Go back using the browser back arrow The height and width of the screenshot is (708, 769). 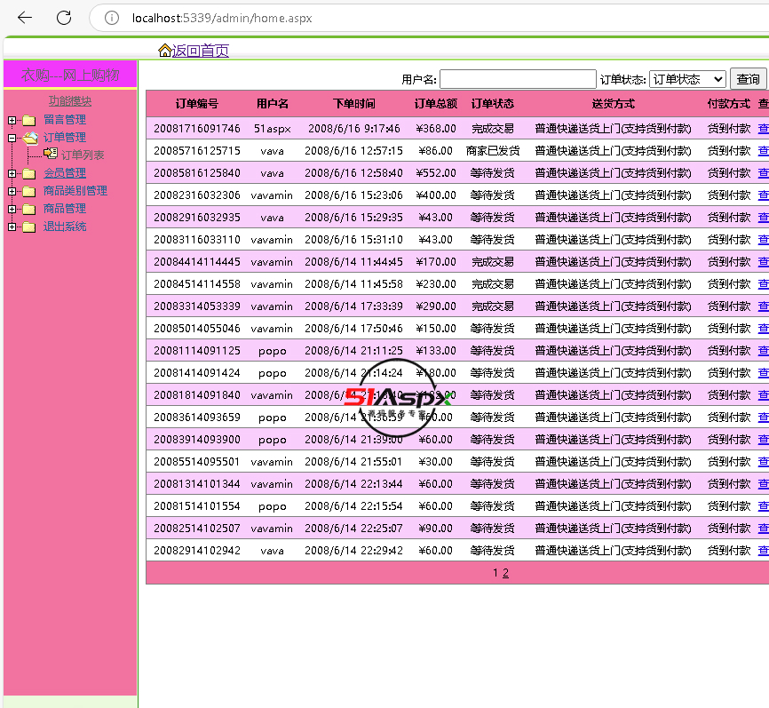25,18
